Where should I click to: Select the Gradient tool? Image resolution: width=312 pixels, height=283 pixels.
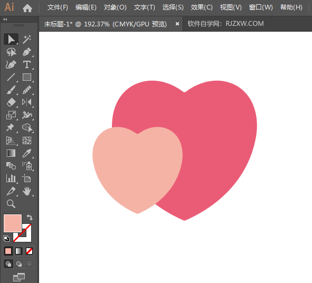coord(11,153)
